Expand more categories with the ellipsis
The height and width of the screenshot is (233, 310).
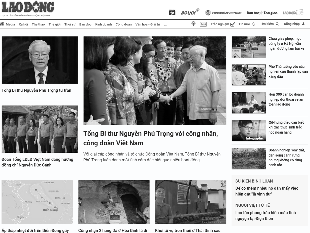click(x=165, y=24)
